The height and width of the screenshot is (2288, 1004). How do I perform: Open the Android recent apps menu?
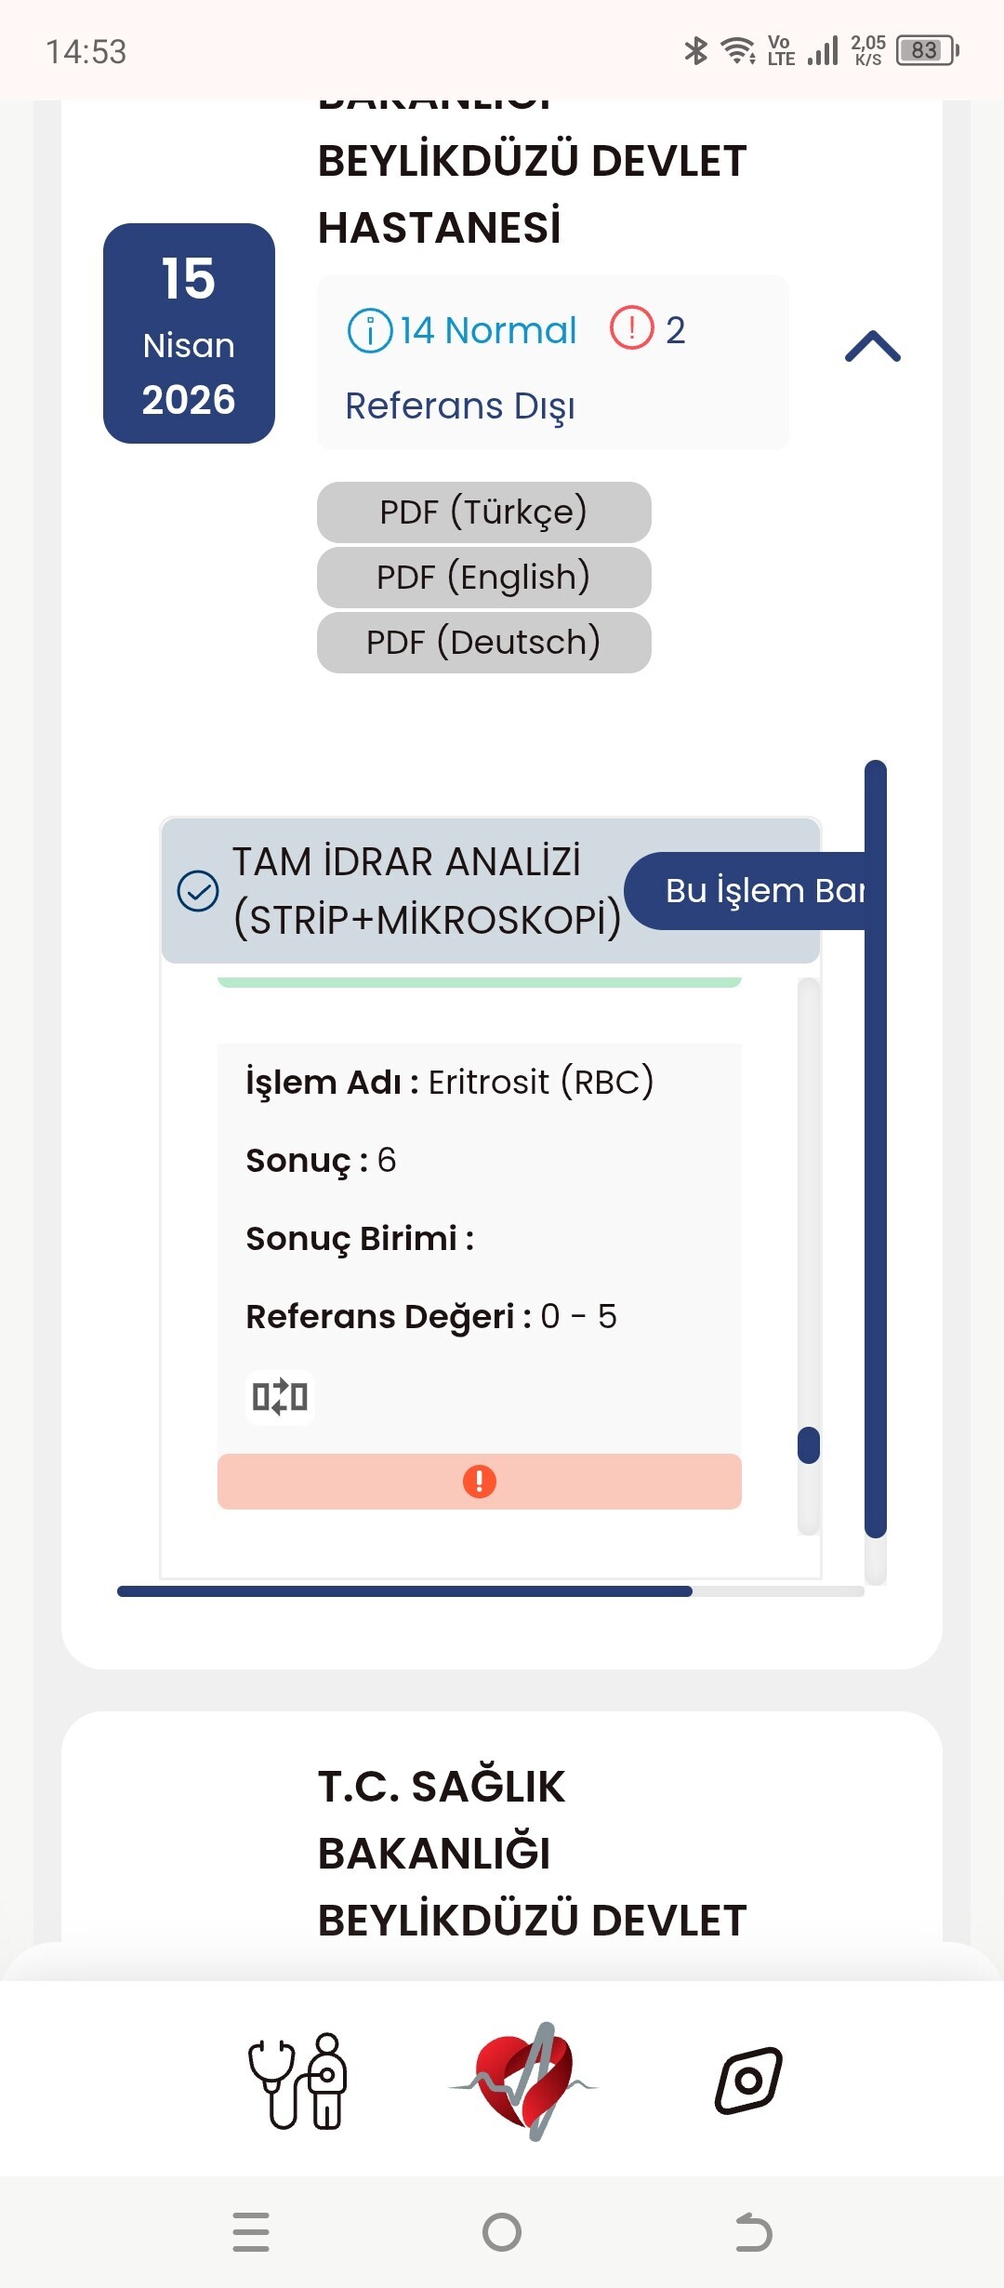[x=251, y=2232]
